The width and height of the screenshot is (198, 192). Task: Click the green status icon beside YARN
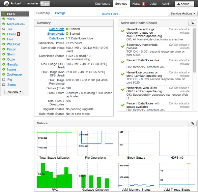(x=4, y=19)
